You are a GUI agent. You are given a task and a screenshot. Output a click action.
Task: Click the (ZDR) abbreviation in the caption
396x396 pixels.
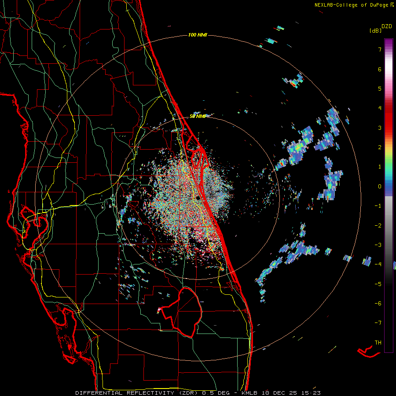click(188, 393)
